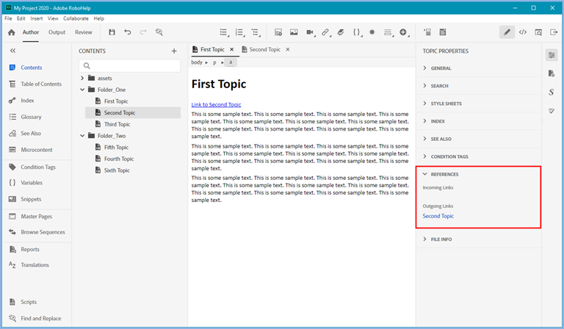The image size is (564, 329).
Task: Collapse the left sidebar with double chevron
Action: [12, 51]
